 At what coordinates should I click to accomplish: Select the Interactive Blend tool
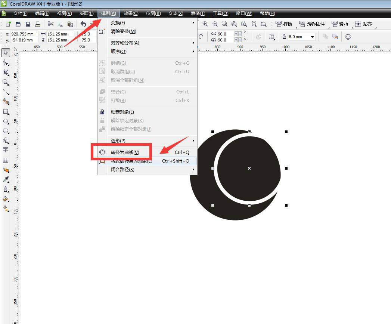click(6, 170)
